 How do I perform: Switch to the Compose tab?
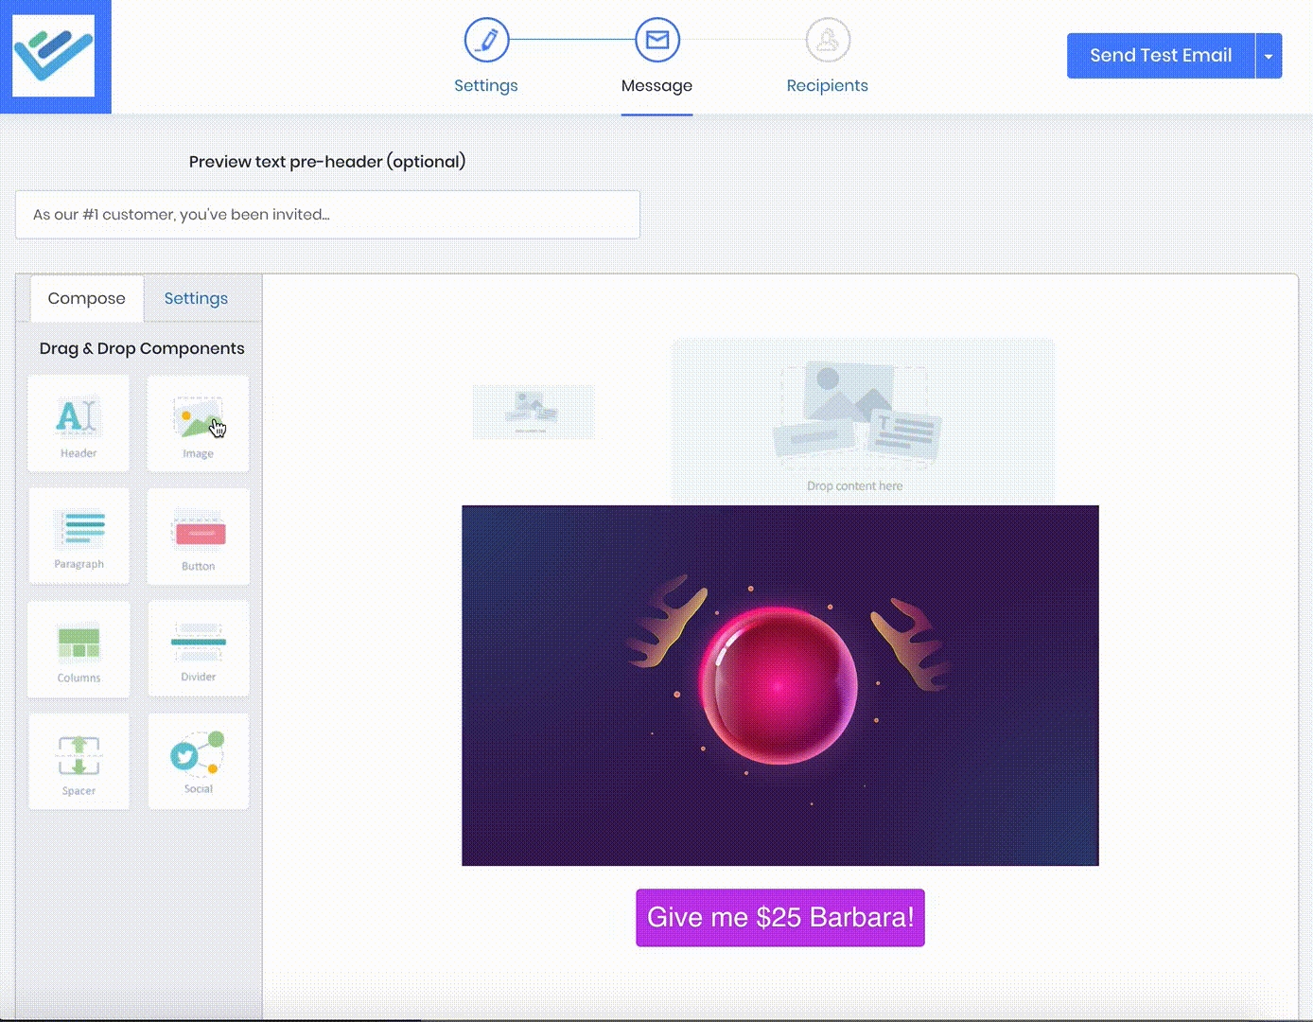(x=86, y=298)
